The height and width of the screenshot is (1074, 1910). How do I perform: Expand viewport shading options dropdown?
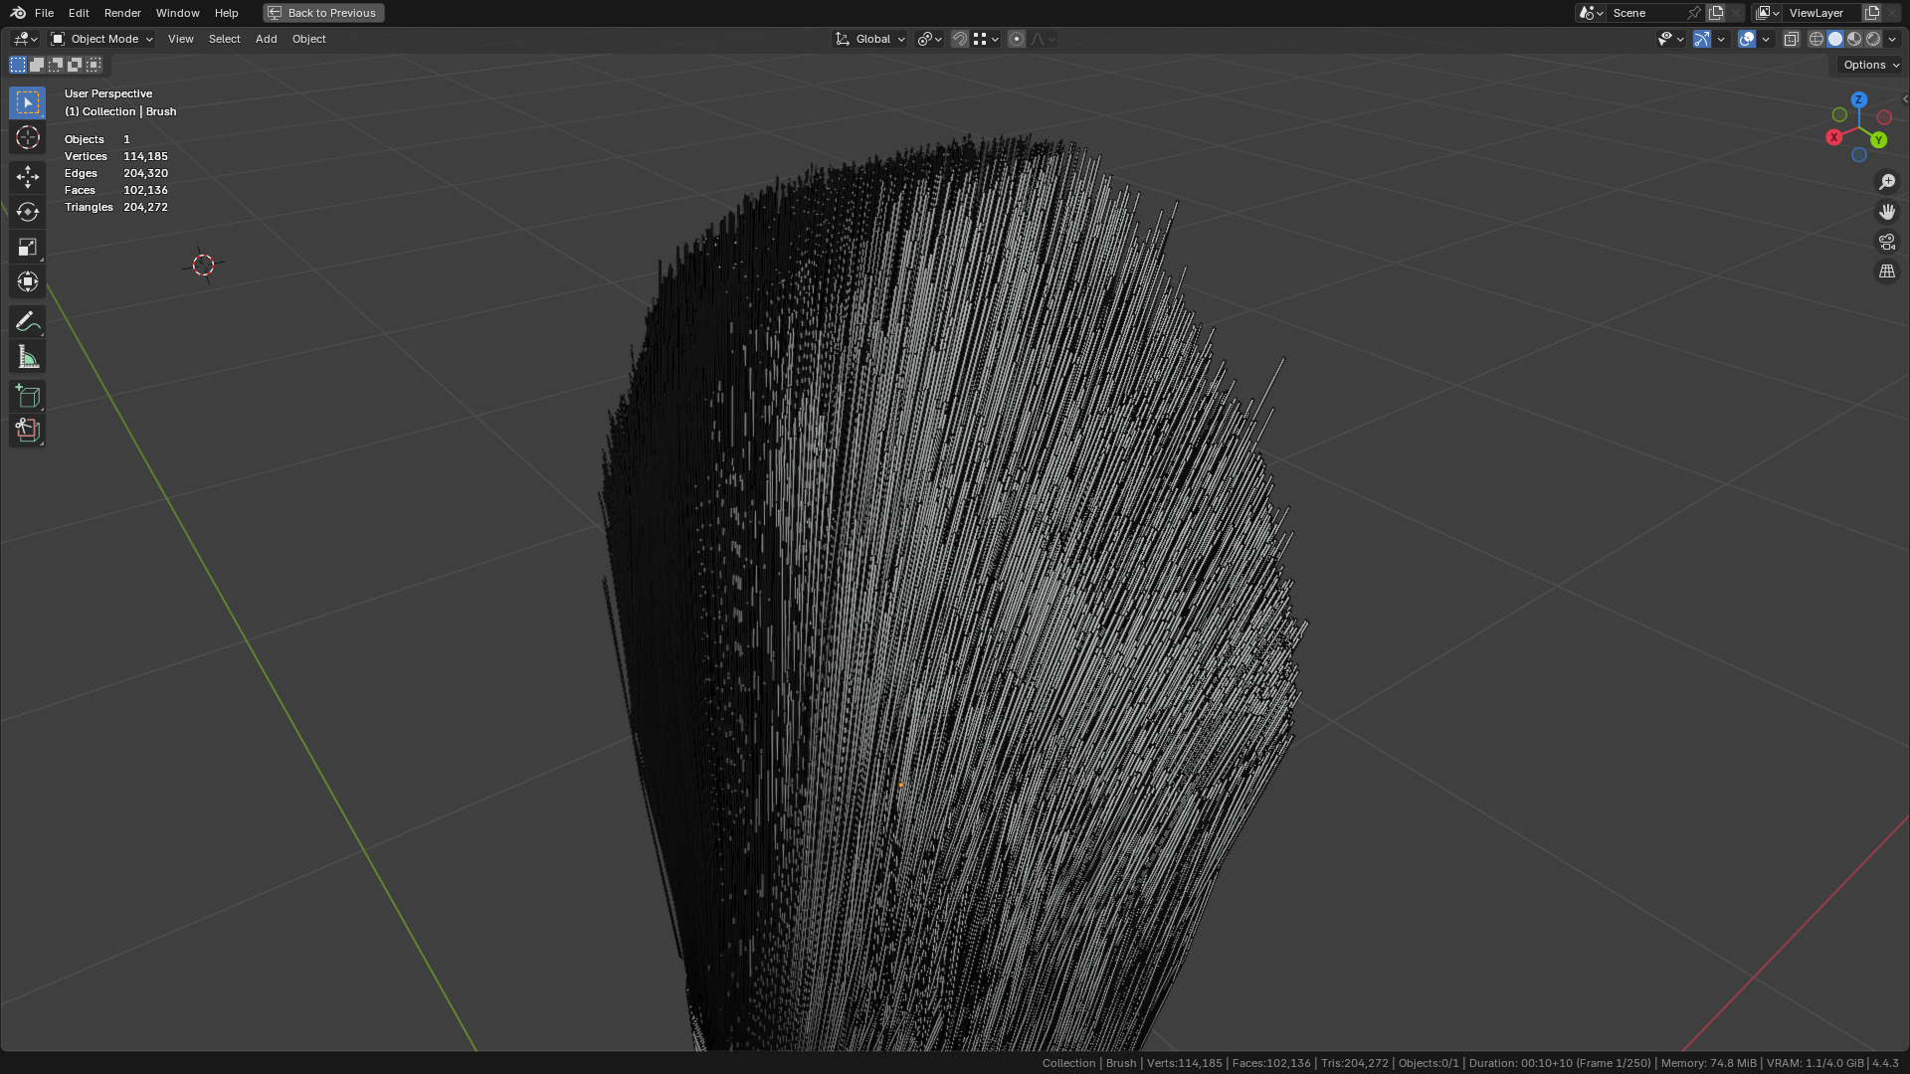tap(1892, 39)
